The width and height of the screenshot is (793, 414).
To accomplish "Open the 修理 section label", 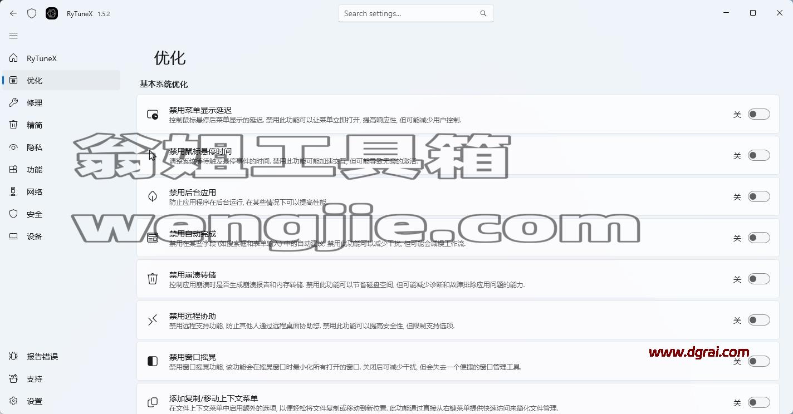I will point(35,103).
